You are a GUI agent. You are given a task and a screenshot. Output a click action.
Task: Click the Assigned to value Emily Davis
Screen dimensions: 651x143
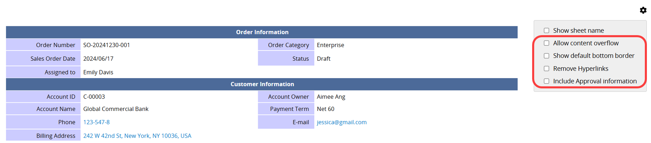point(98,72)
